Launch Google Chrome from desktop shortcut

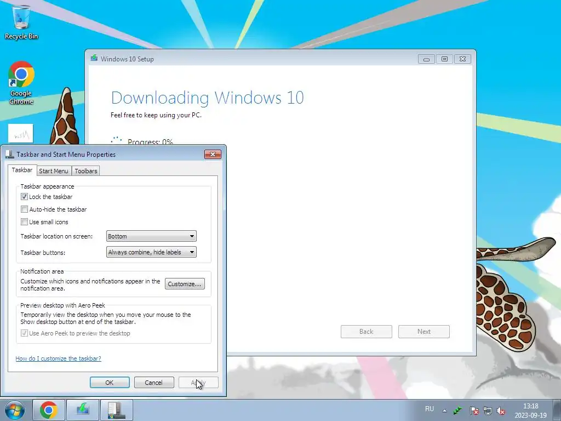[21, 83]
